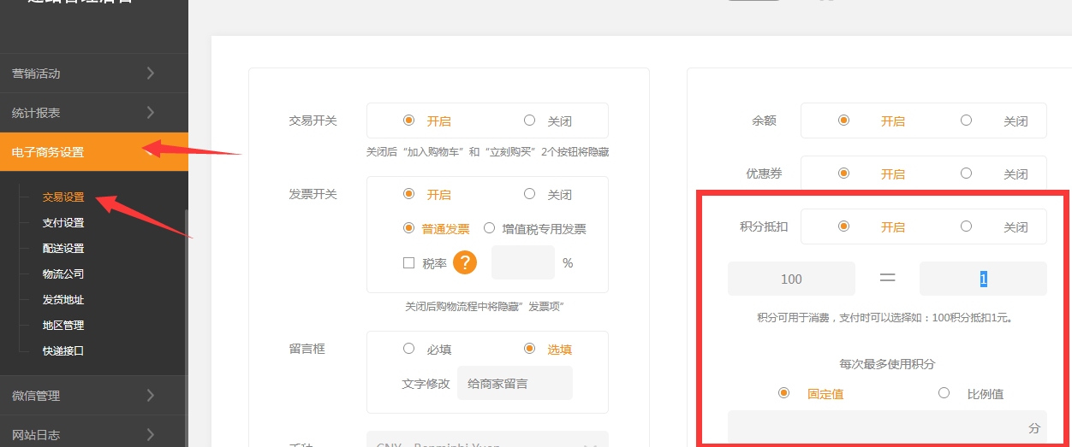Screen dimensions: 1072x447
Task: Select 比例值 for max points usage
Action: pyautogui.click(x=944, y=393)
